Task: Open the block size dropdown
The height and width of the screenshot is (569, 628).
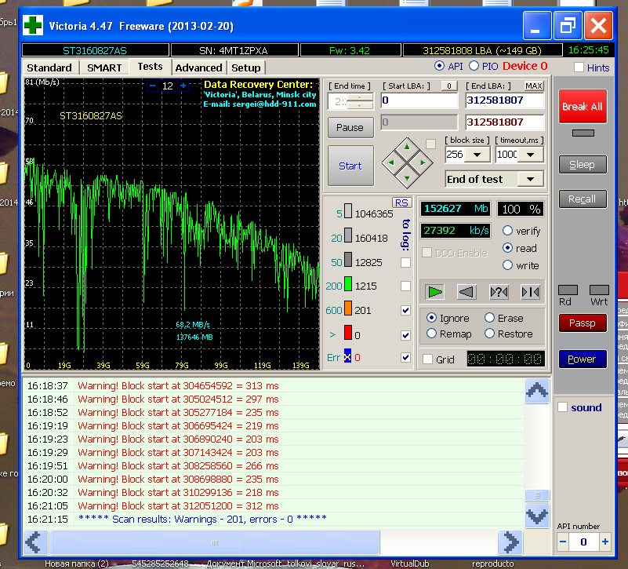Action: click(477, 155)
